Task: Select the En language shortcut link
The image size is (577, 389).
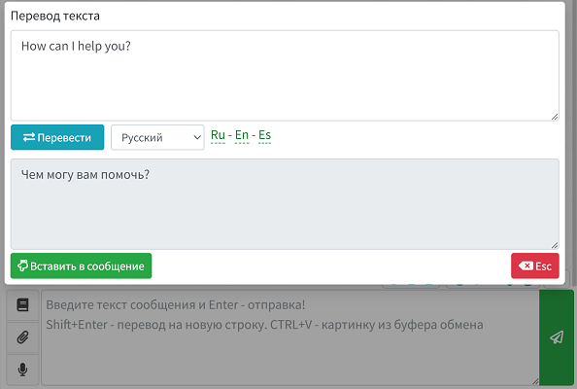Action: (242, 135)
